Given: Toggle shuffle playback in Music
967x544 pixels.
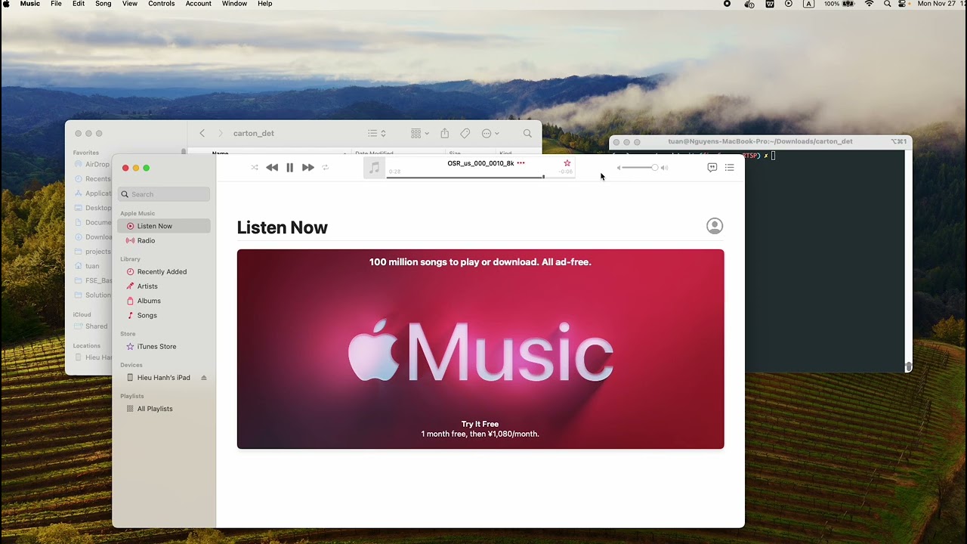Looking at the screenshot, I should 255,168.
